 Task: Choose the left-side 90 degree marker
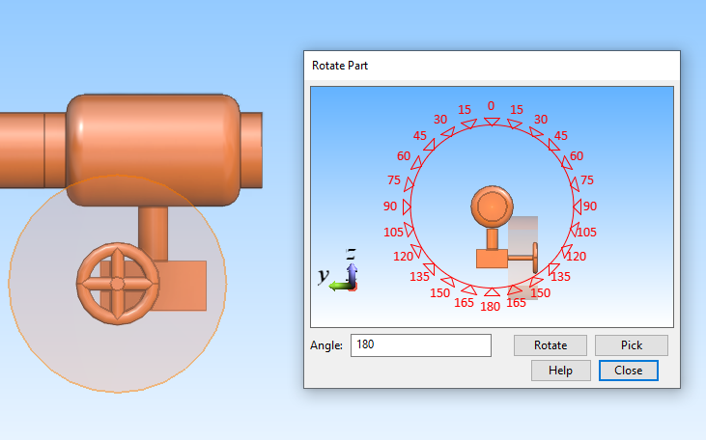406,206
